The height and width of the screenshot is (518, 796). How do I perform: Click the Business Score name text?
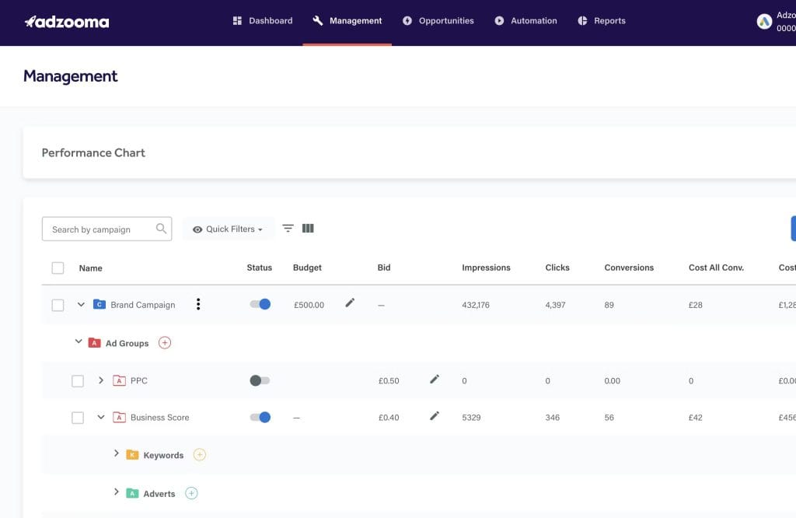click(x=159, y=418)
